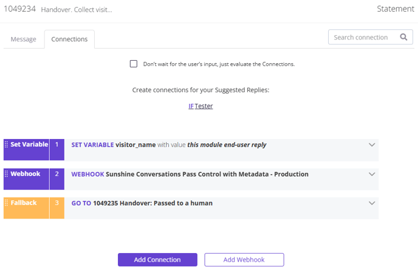Click order number 1 badge
Viewport: 418px width, 278px height.
click(57, 150)
